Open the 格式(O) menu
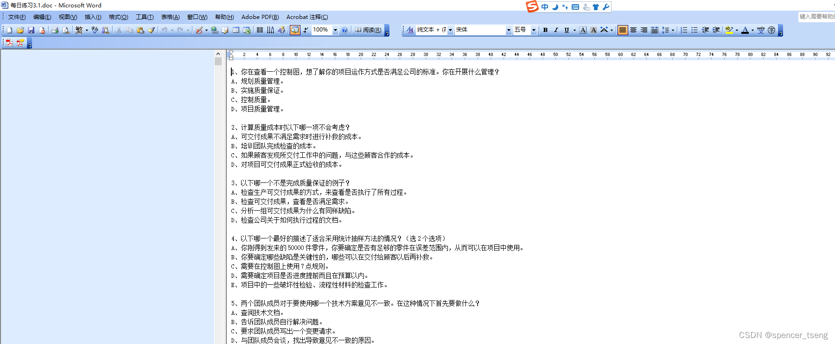 tap(118, 17)
